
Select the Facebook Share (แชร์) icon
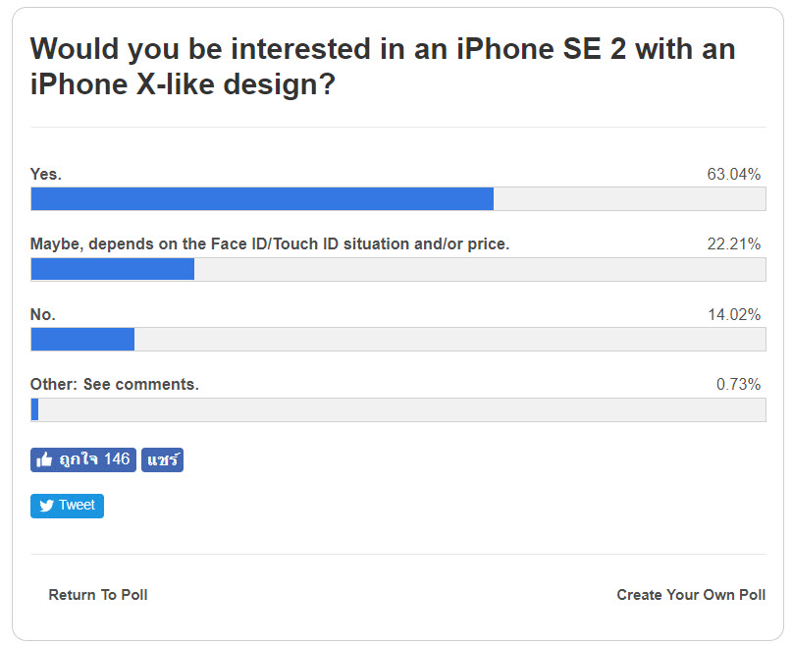[161, 459]
